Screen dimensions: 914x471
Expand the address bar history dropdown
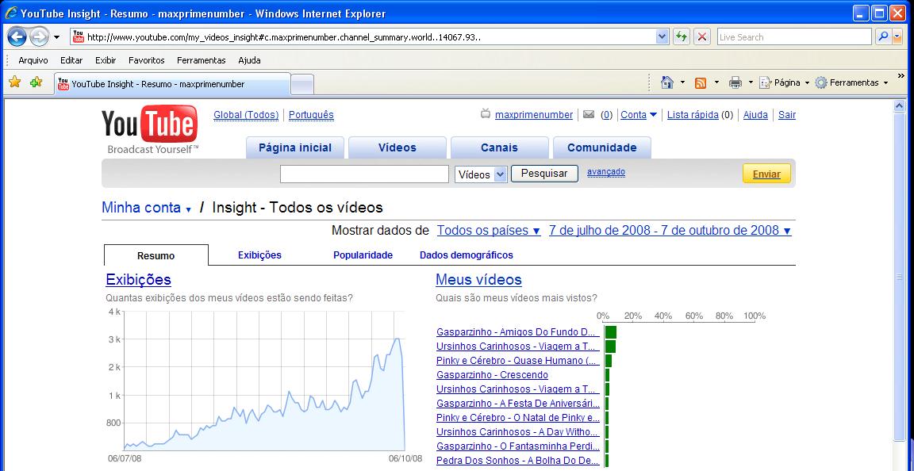click(662, 36)
